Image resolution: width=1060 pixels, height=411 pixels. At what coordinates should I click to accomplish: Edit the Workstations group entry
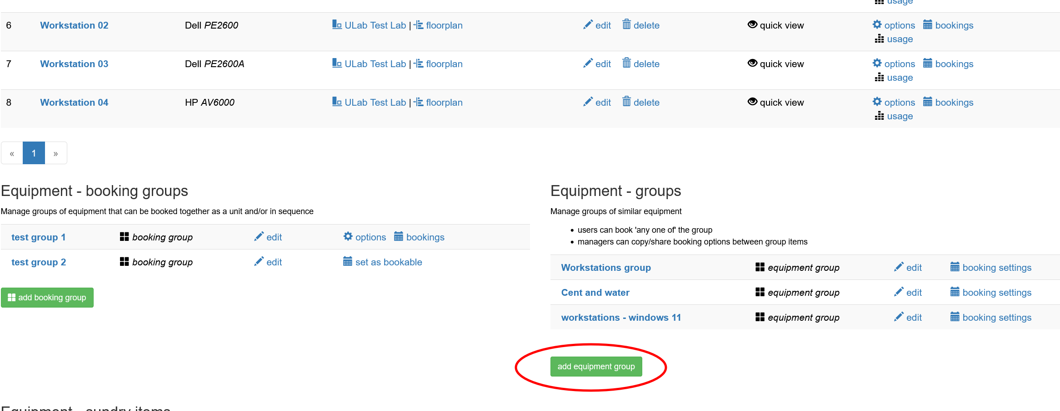click(x=907, y=267)
